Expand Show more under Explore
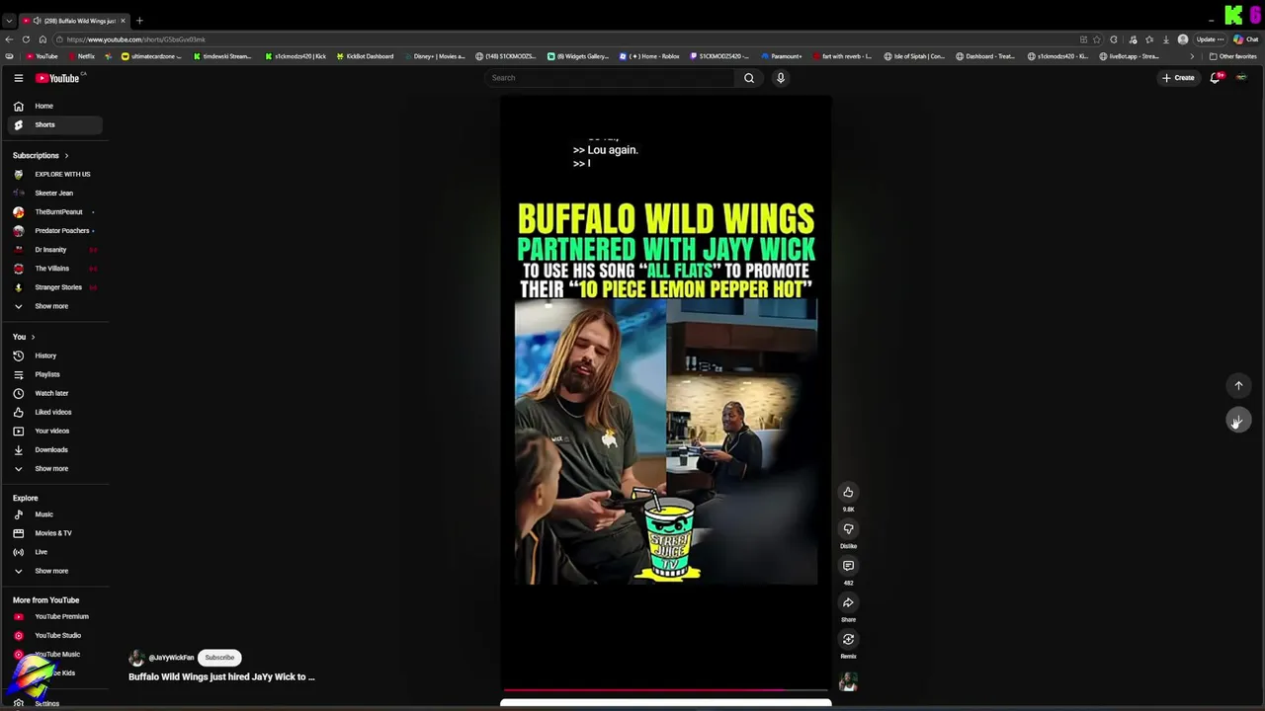The height and width of the screenshot is (711, 1265). pos(55,571)
